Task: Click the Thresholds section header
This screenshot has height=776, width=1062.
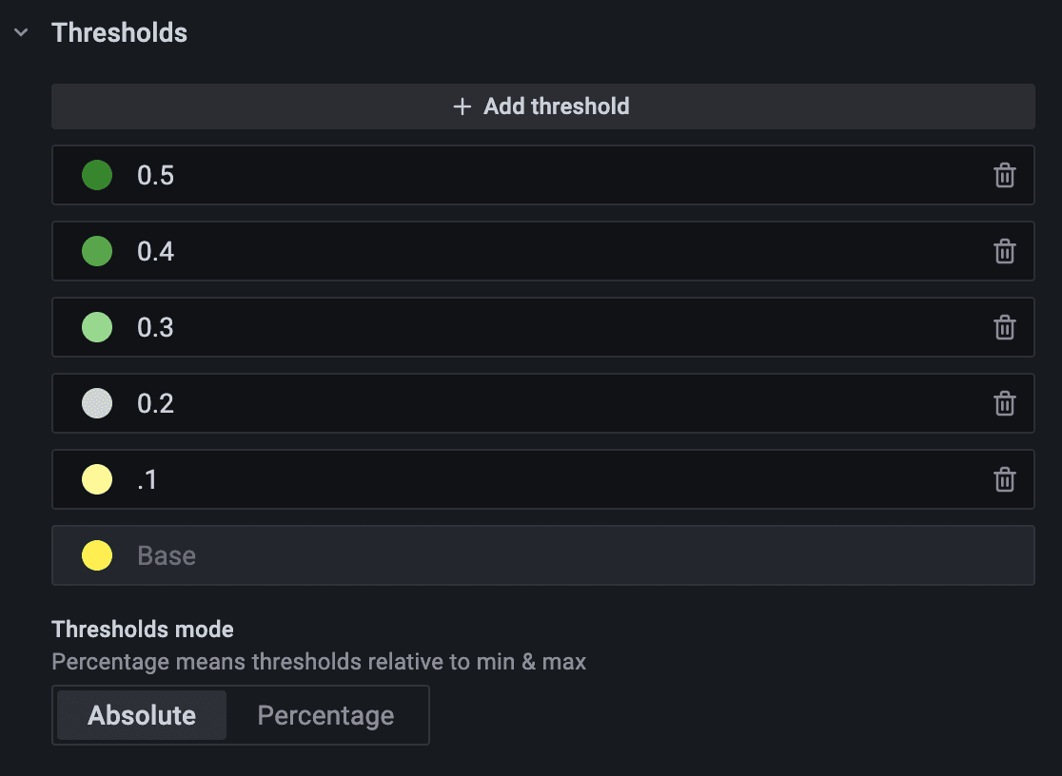Action: point(120,33)
